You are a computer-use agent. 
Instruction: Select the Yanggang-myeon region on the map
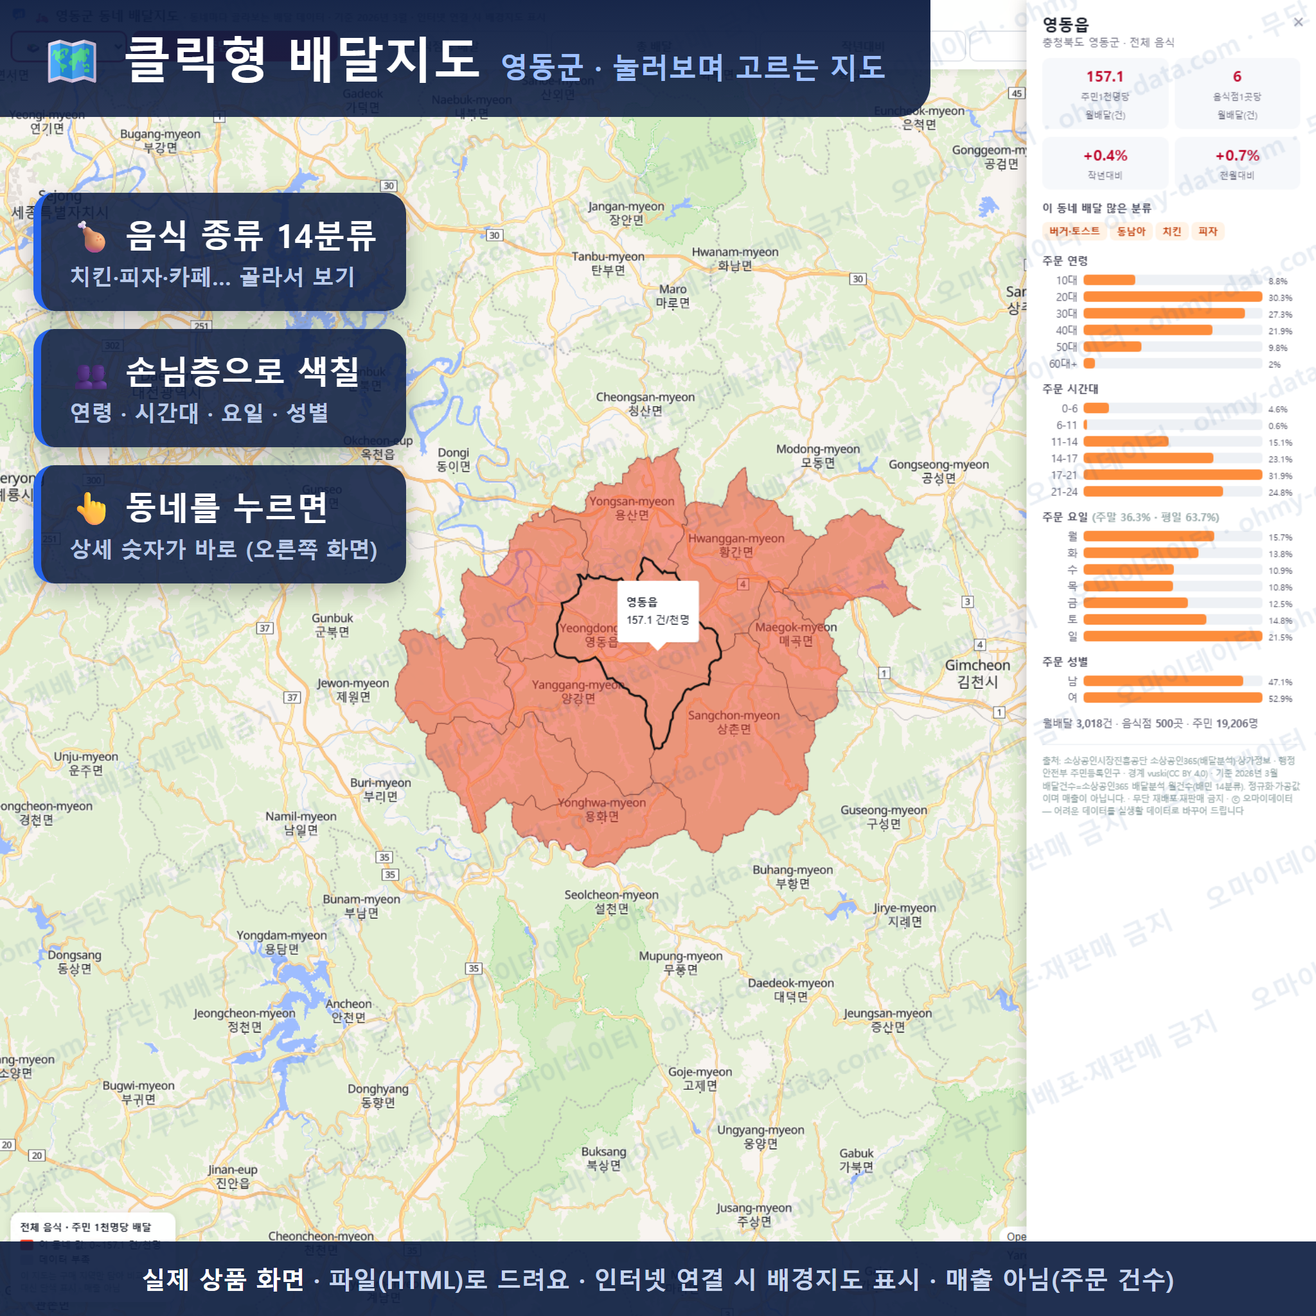pyautogui.click(x=578, y=691)
